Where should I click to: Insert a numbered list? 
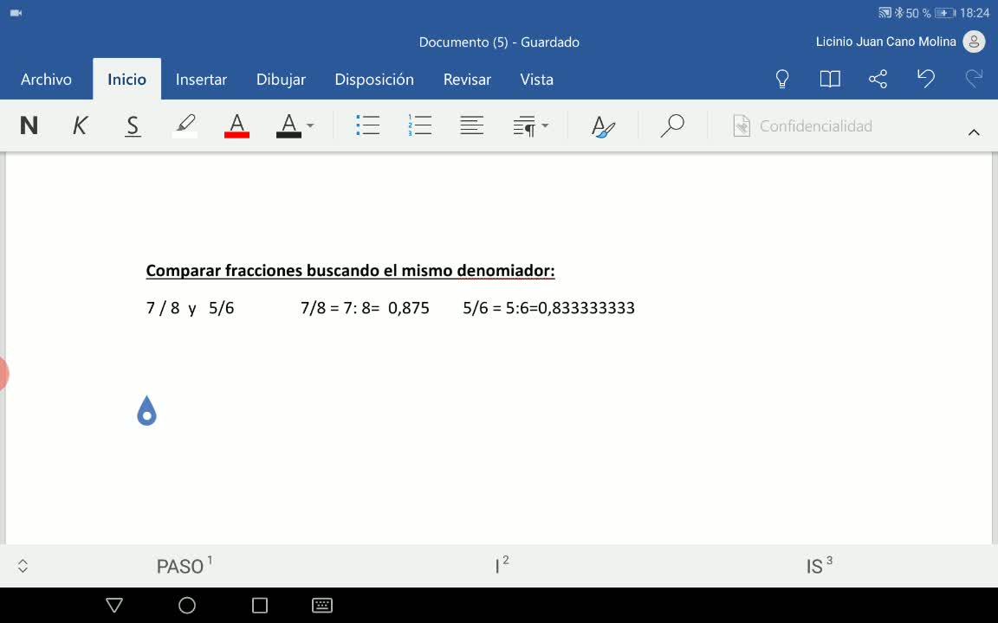(x=419, y=125)
